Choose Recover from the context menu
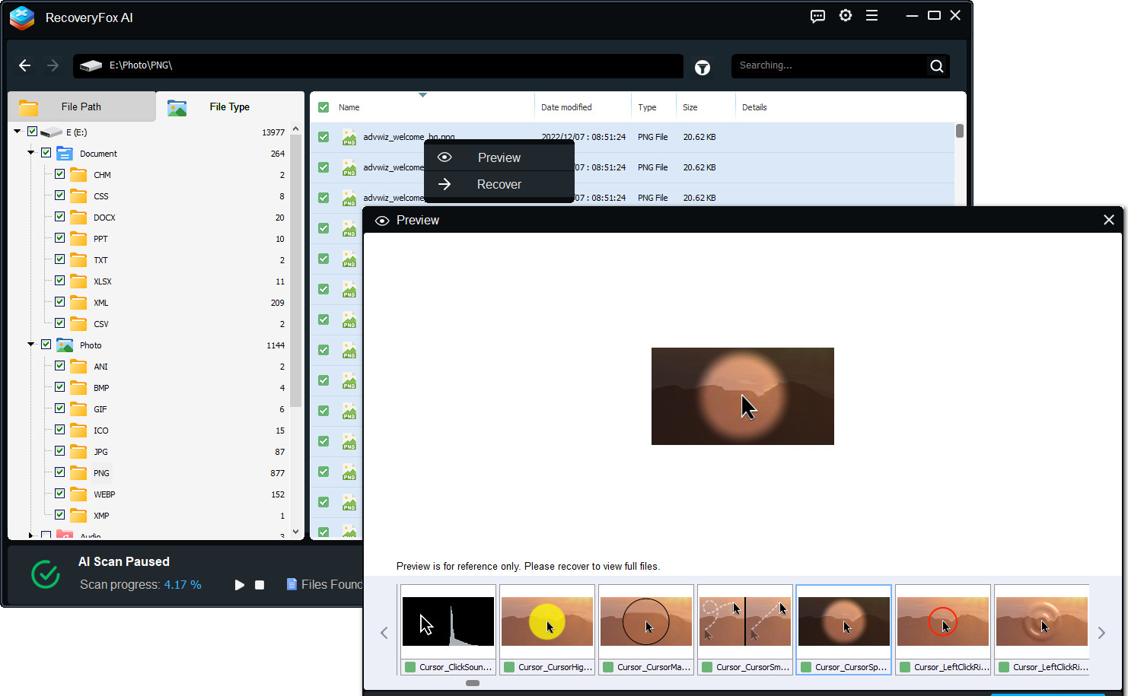The image size is (1128, 696). (x=499, y=184)
